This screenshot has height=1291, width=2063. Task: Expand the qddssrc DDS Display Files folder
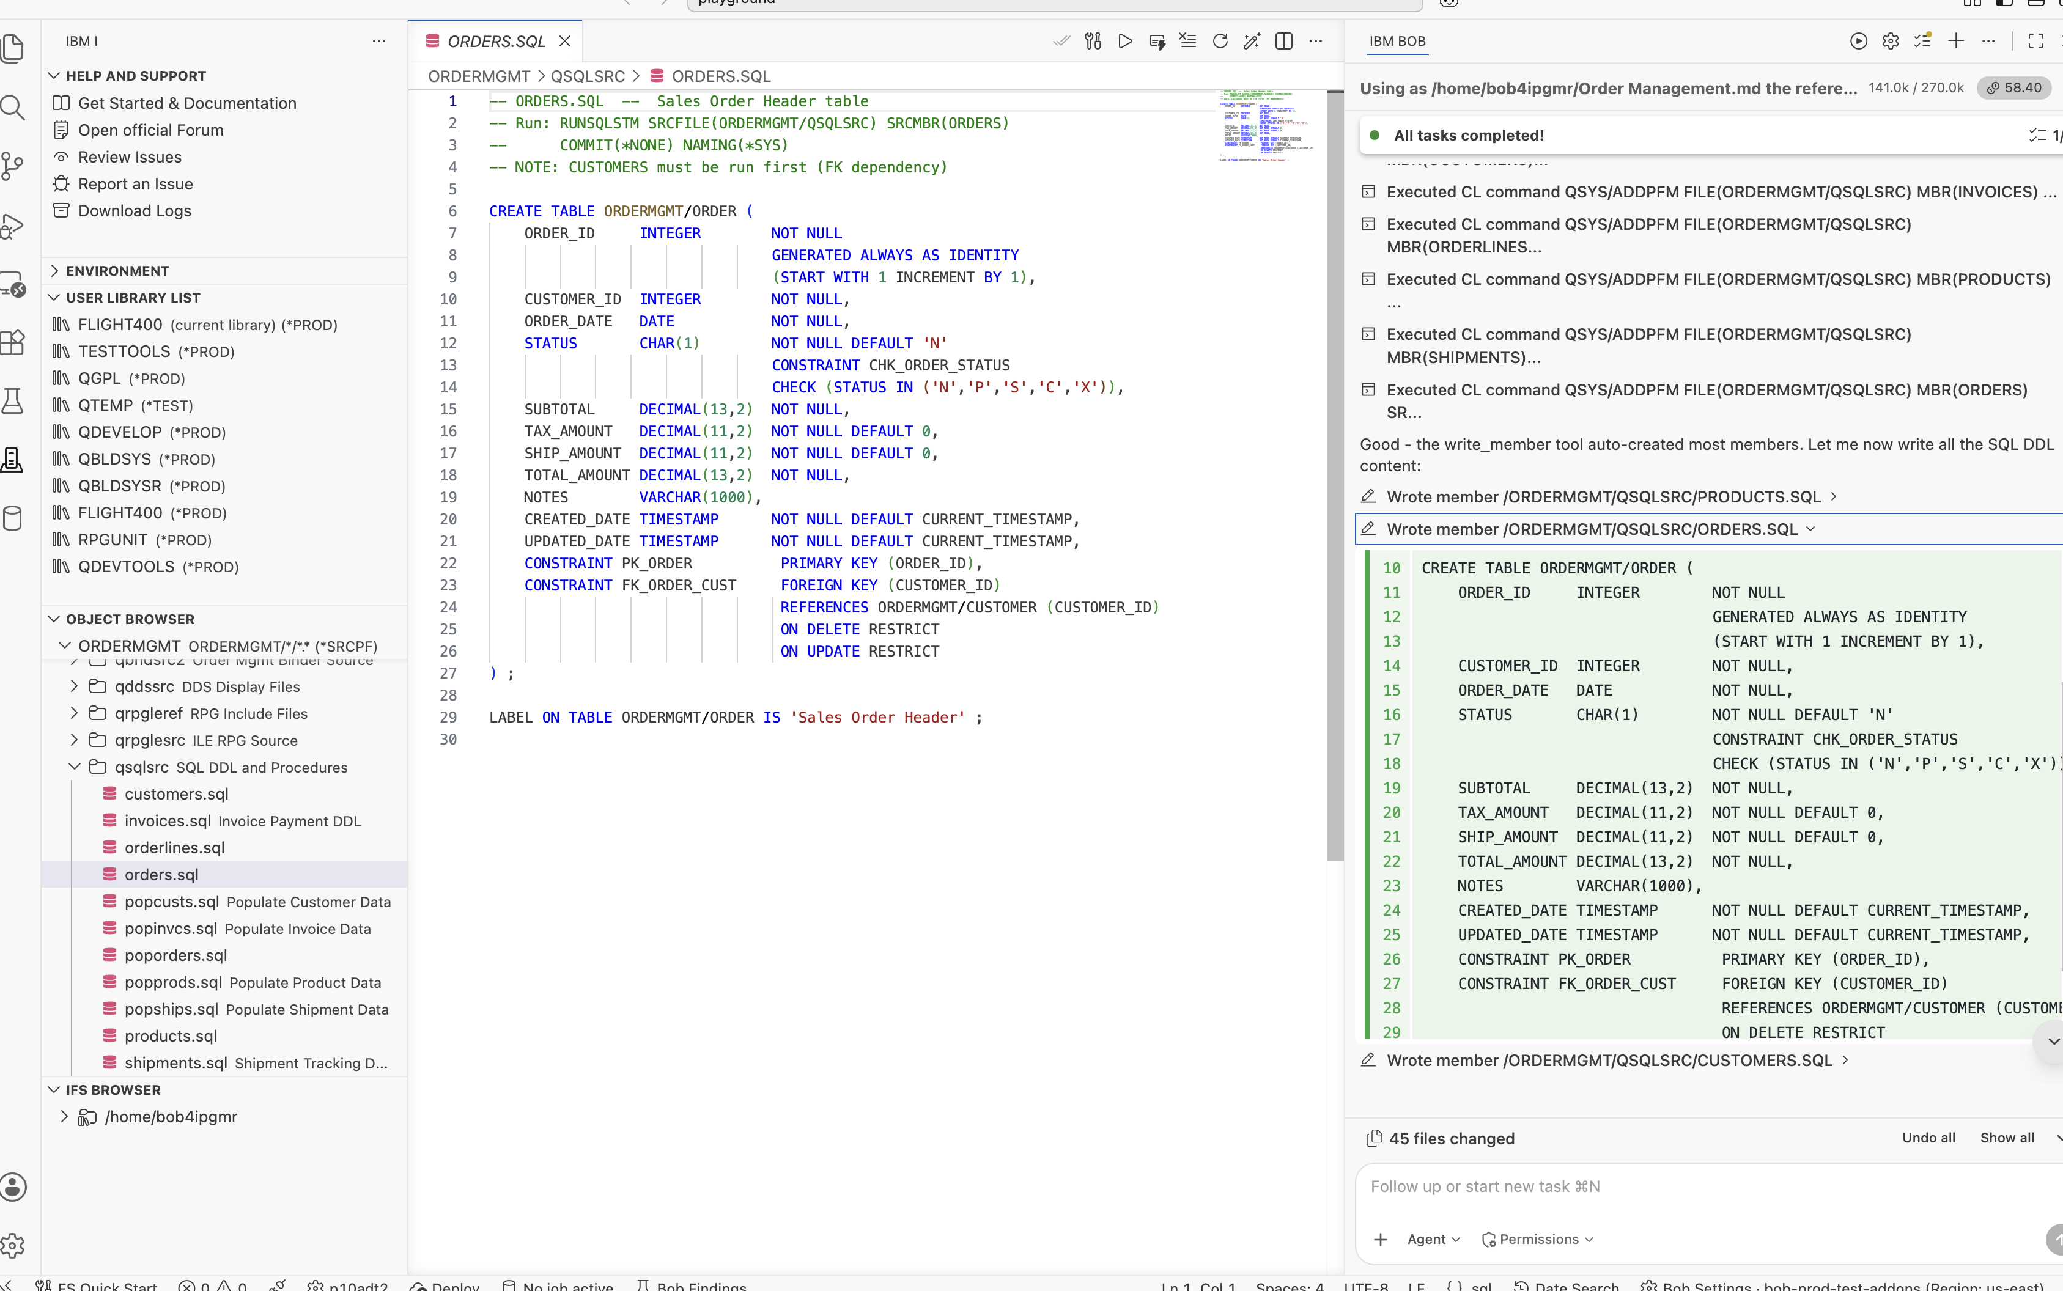[74, 686]
